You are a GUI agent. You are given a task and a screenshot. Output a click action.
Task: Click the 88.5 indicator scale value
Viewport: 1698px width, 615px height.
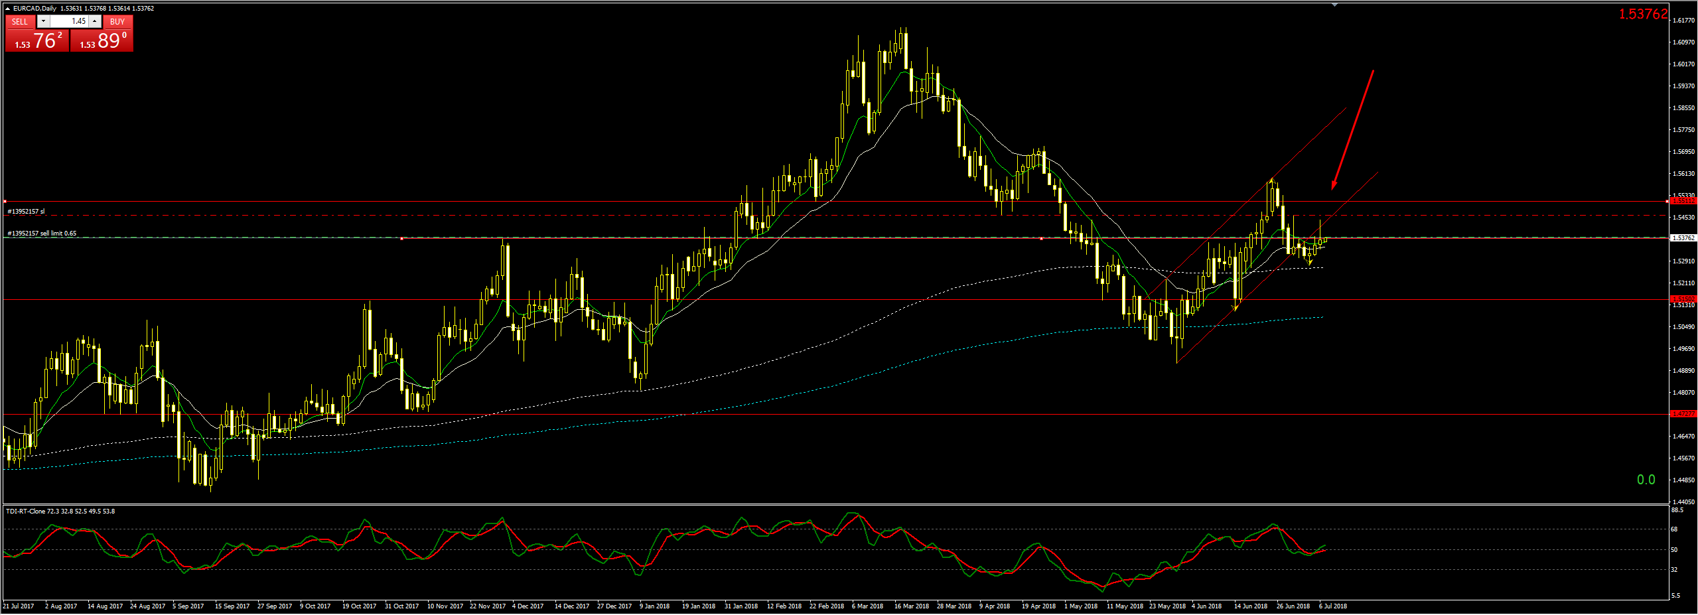pyautogui.click(x=1677, y=510)
